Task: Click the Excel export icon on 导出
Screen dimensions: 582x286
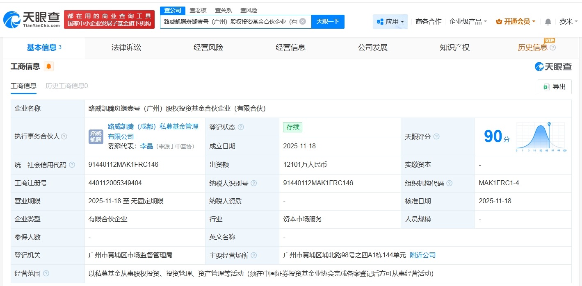Action: pos(546,87)
